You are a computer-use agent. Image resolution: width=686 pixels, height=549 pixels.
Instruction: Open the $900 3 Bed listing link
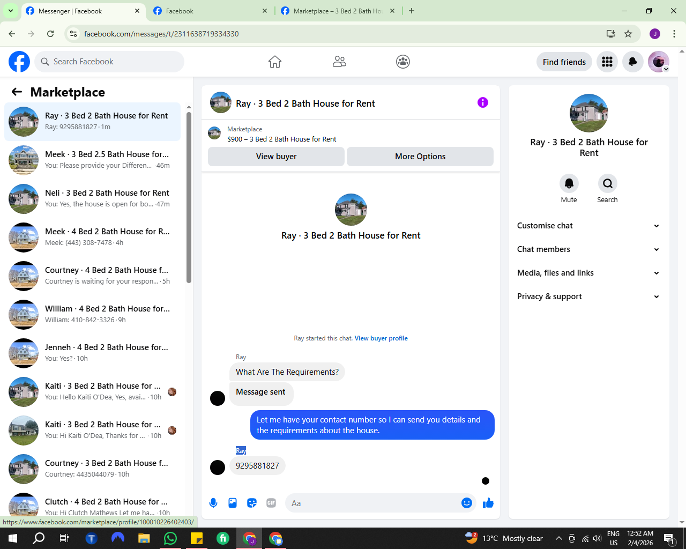(282, 139)
